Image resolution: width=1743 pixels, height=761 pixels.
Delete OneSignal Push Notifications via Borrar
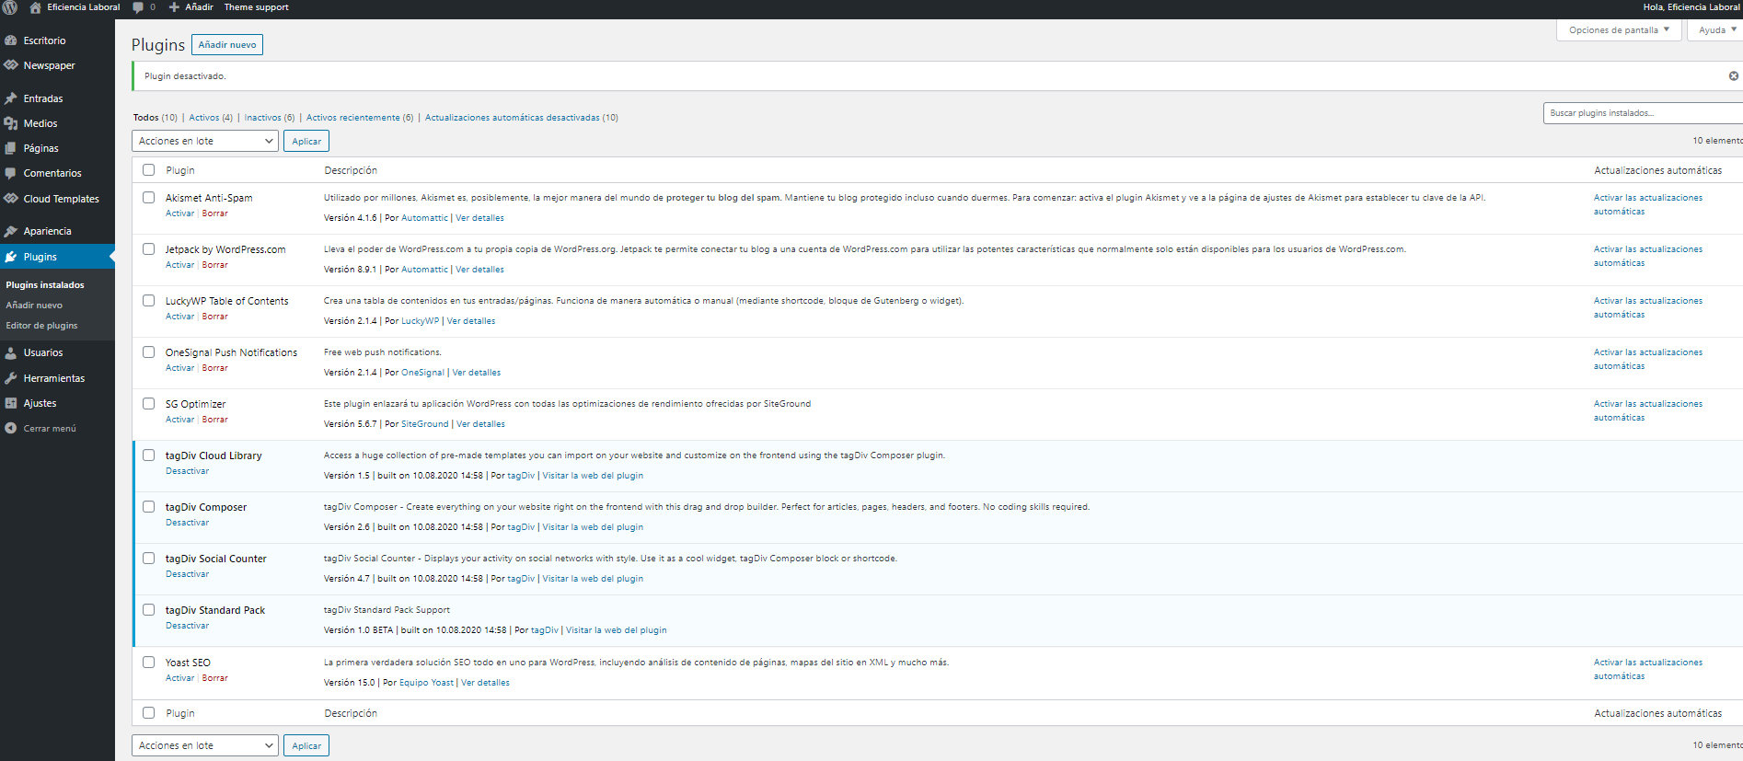215,368
